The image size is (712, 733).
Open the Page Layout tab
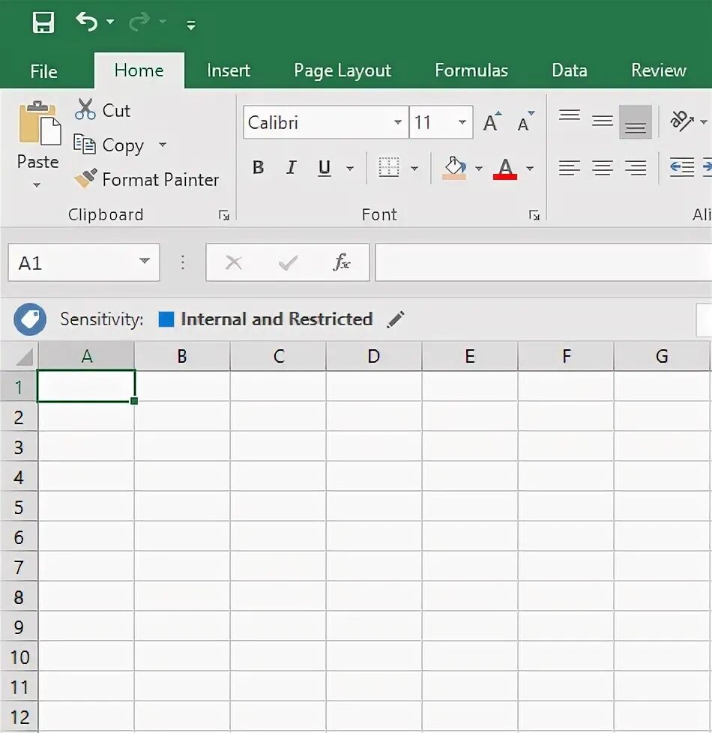point(343,70)
